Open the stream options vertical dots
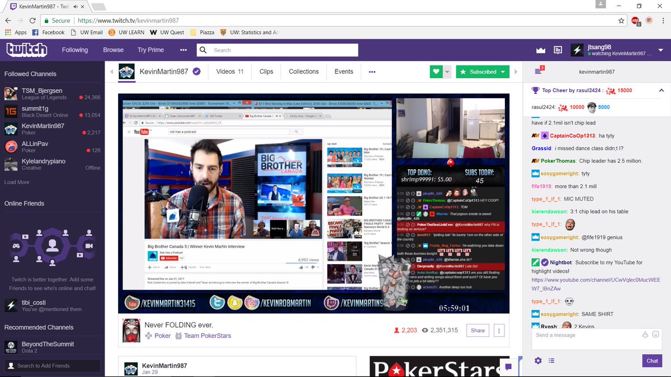 [499, 331]
